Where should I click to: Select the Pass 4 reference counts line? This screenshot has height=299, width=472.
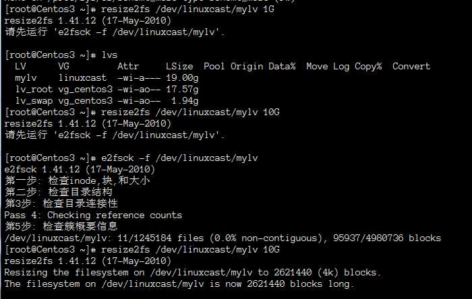point(93,215)
